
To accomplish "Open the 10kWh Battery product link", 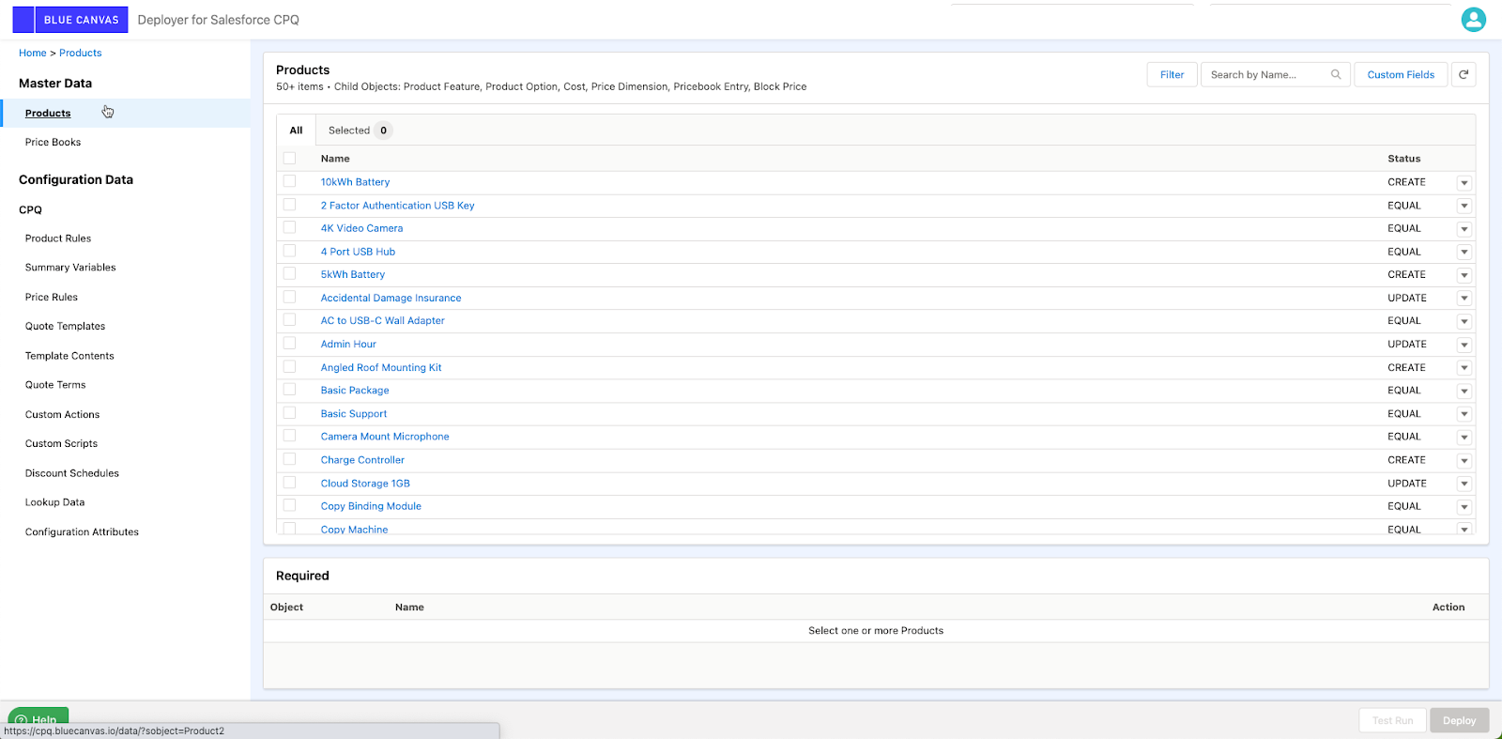I will pos(355,182).
